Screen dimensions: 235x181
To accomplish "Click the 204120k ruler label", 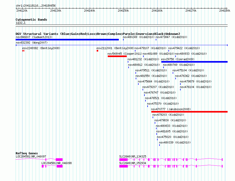I will click(x=22, y=11).
